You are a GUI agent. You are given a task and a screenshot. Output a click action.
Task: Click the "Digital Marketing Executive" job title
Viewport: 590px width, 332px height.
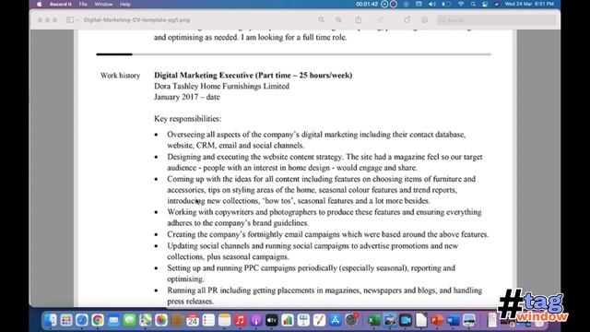coord(204,76)
